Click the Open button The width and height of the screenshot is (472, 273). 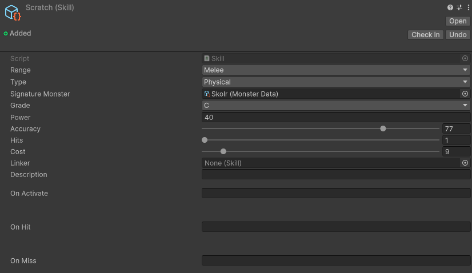point(458,21)
